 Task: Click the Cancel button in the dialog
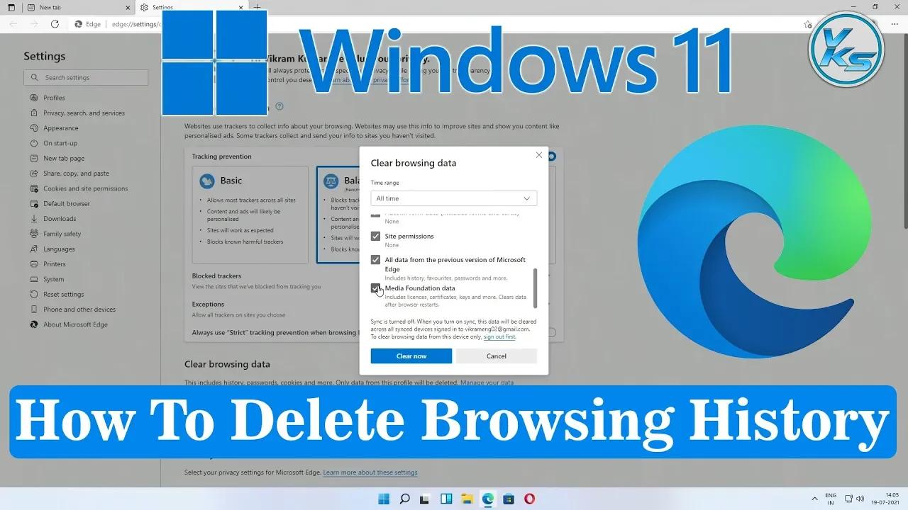coord(497,356)
